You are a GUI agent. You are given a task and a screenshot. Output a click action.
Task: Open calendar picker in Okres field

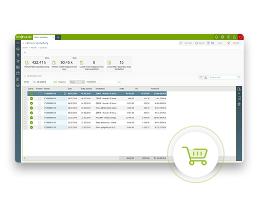55,82
